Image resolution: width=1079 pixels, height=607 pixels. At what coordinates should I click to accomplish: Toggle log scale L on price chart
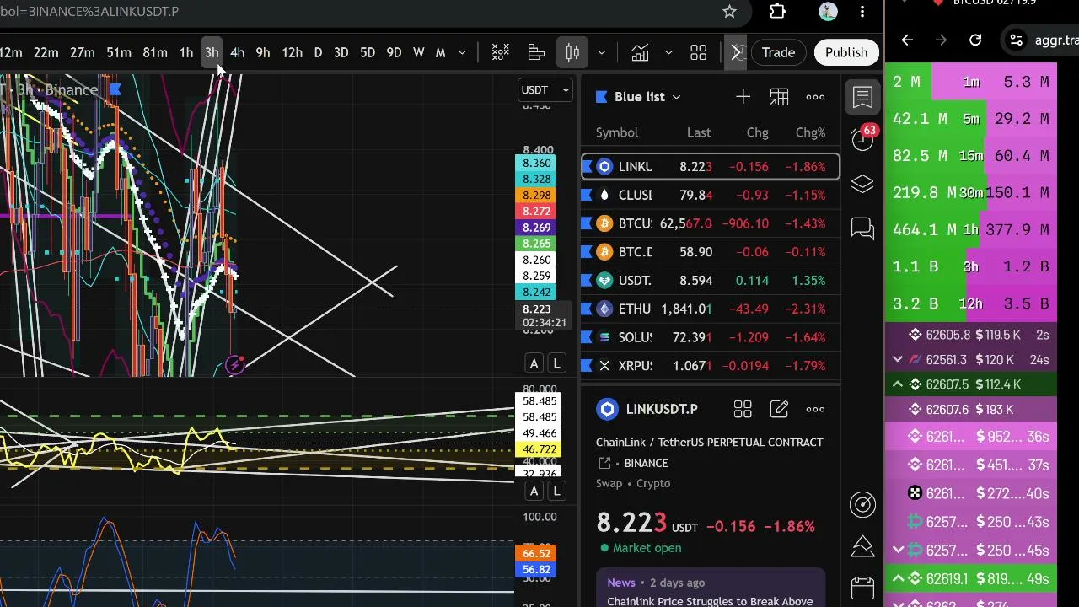coord(556,363)
